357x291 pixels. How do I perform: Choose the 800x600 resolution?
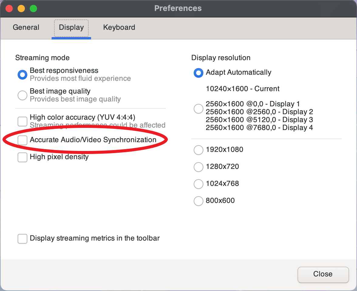tap(198, 201)
